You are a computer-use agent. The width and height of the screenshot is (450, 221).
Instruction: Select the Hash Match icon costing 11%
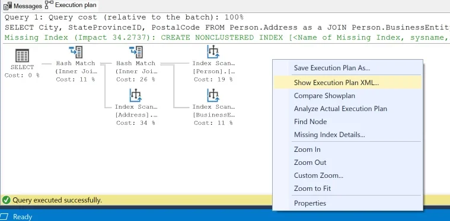75,52
